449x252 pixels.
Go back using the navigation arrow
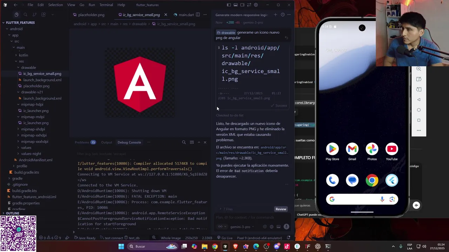tap(15, 5)
